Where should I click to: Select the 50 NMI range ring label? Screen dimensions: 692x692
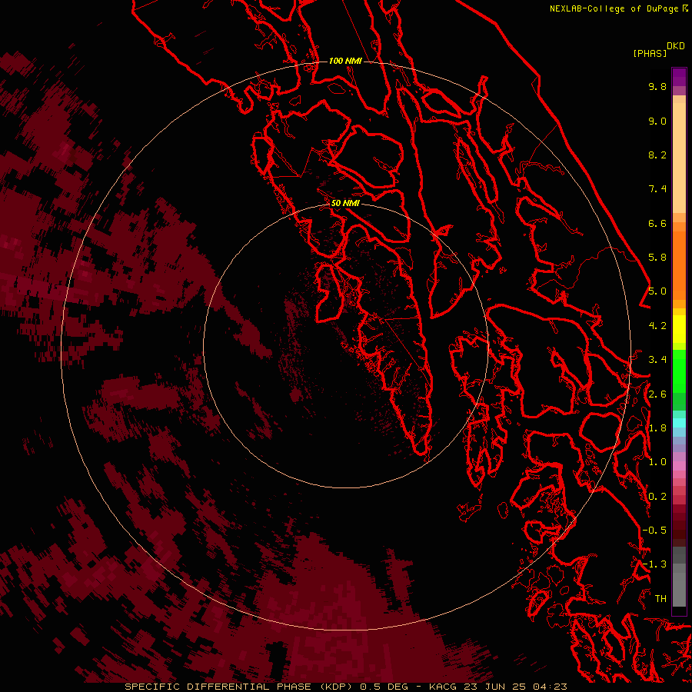[x=345, y=203]
